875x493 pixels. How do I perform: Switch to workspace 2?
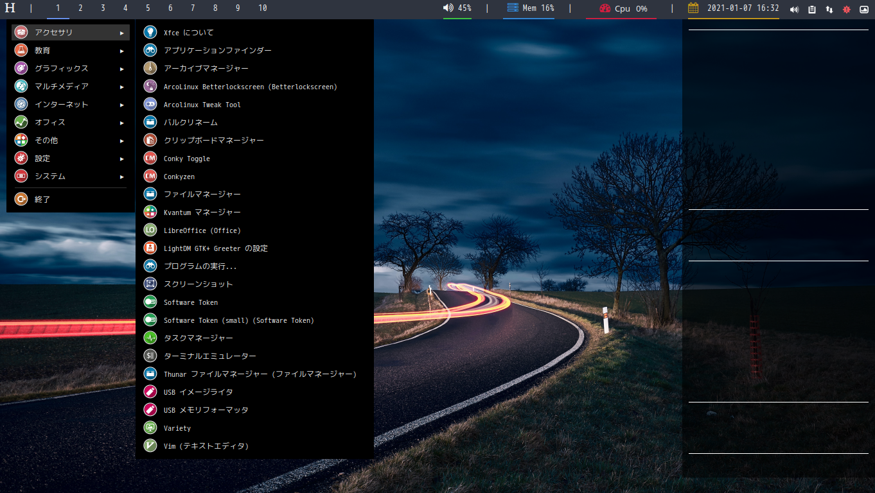pos(80,8)
